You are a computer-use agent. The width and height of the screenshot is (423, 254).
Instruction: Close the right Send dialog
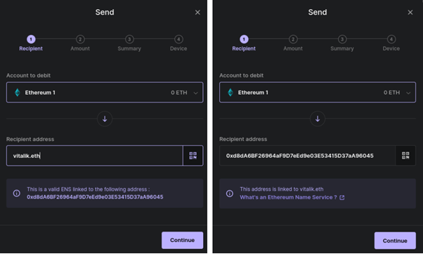point(410,13)
